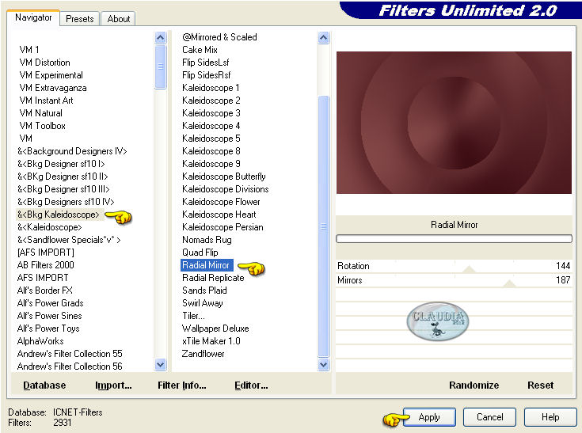
Task: Select Andrew's Filter Collection 56
Action: [70, 367]
